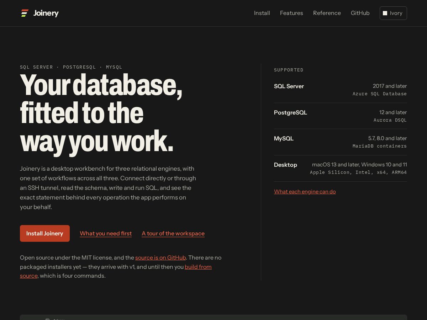The height and width of the screenshot is (320, 427).
Task: Open 'What each engine can do' link
Action: click(x=305, y=191)
